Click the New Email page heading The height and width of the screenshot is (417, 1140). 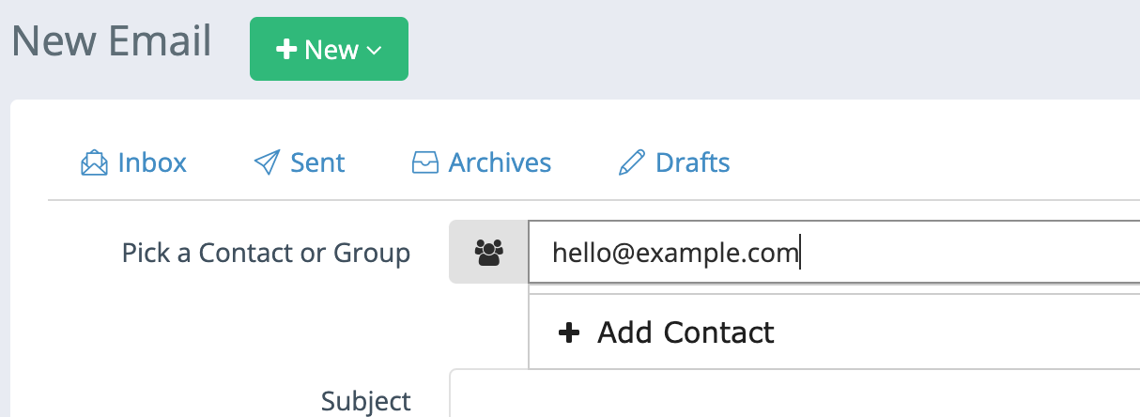[x=112, y=43]
